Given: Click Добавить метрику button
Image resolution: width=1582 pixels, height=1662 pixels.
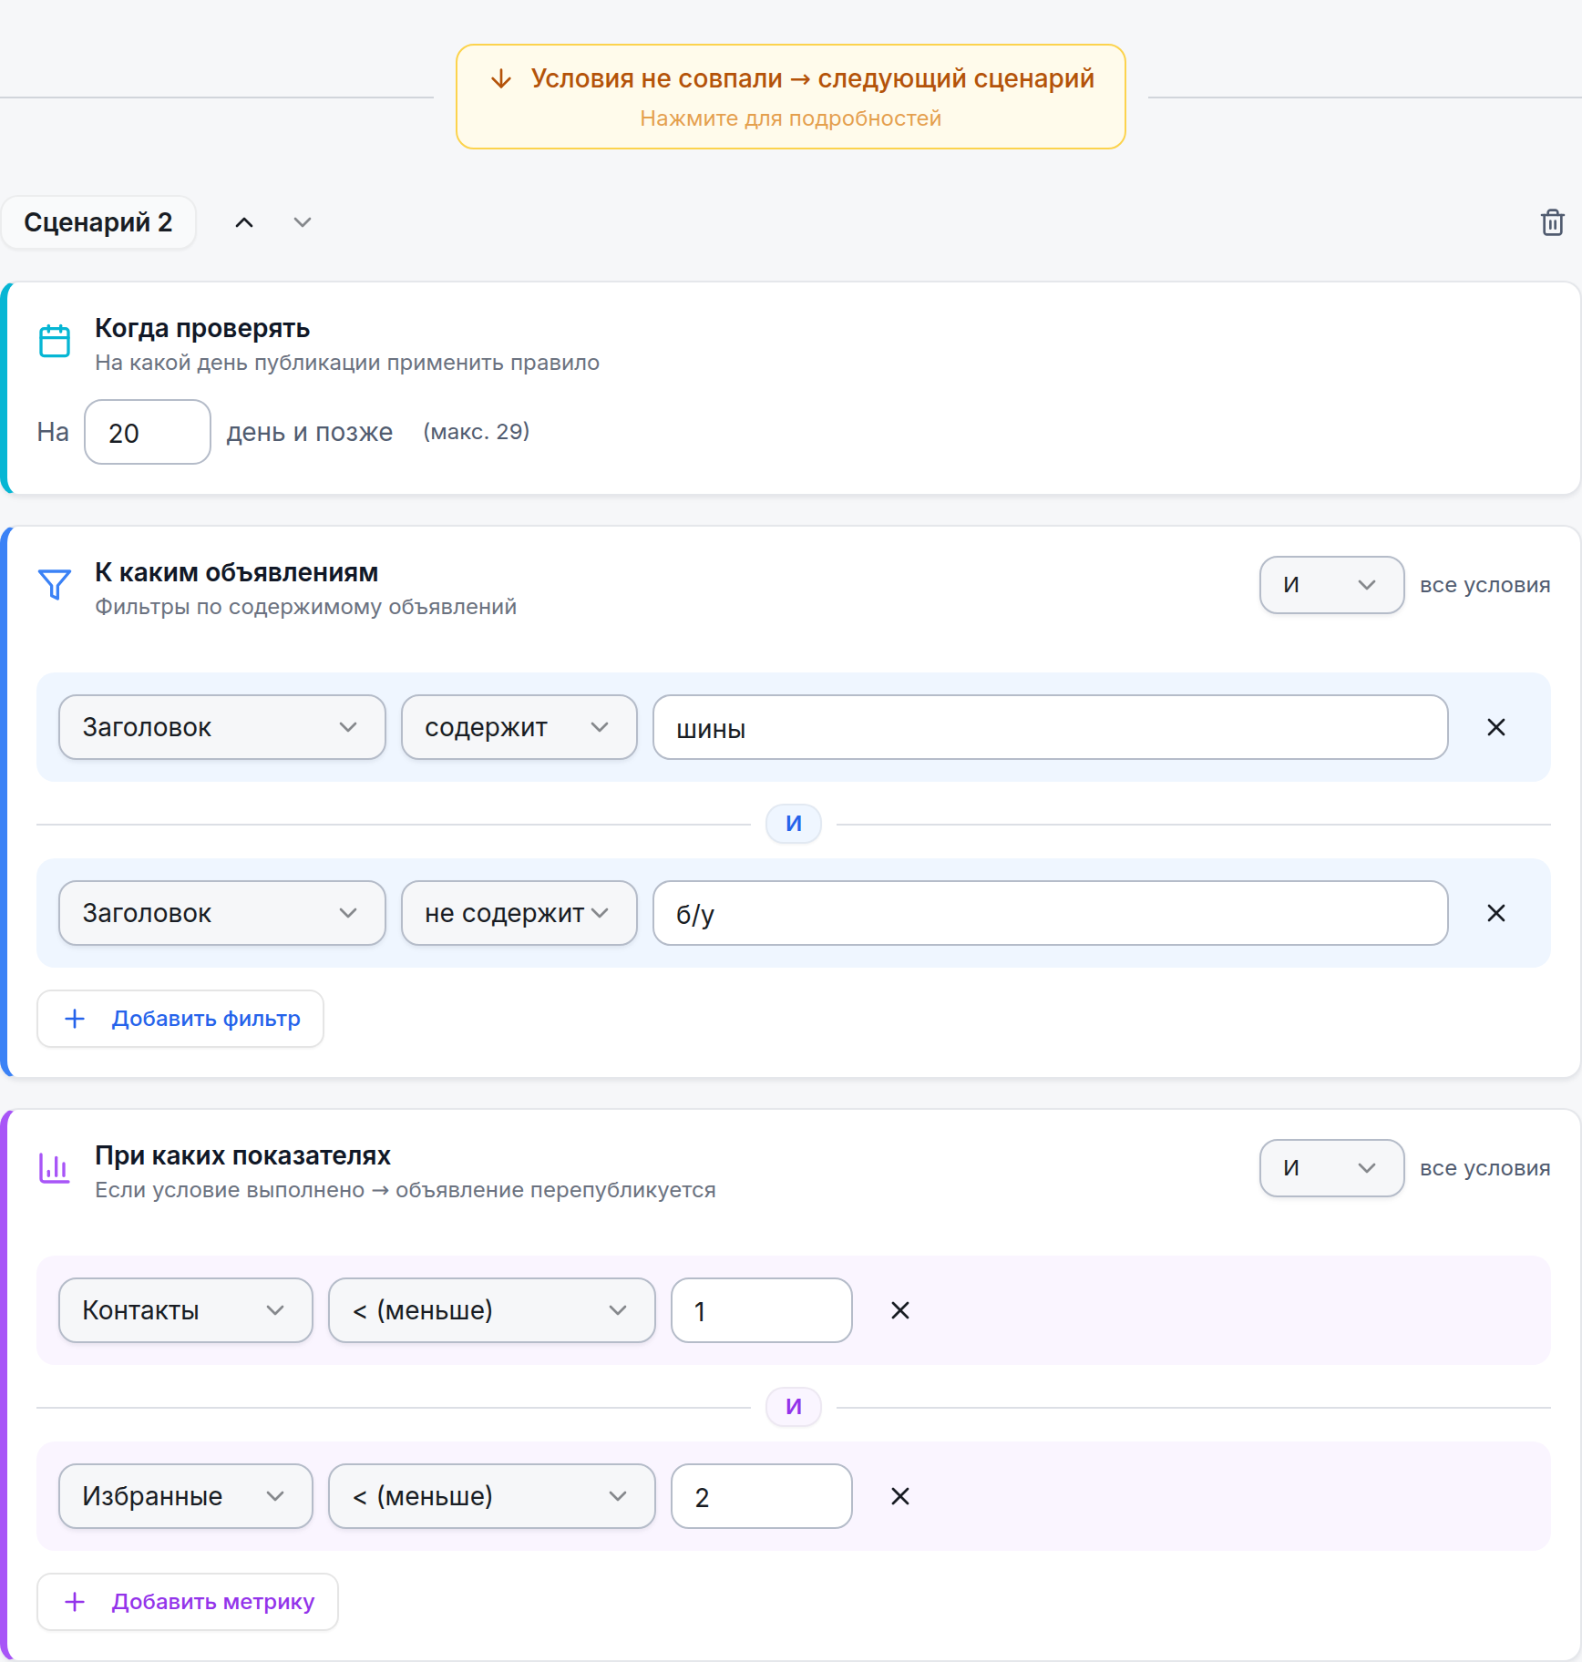Looking at the screenshot, I should pyautogui.click(x=188, y=1602).
